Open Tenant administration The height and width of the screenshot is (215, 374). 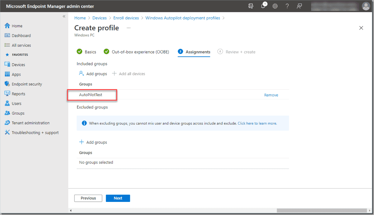pyautogui.click(x=30, y=122)
